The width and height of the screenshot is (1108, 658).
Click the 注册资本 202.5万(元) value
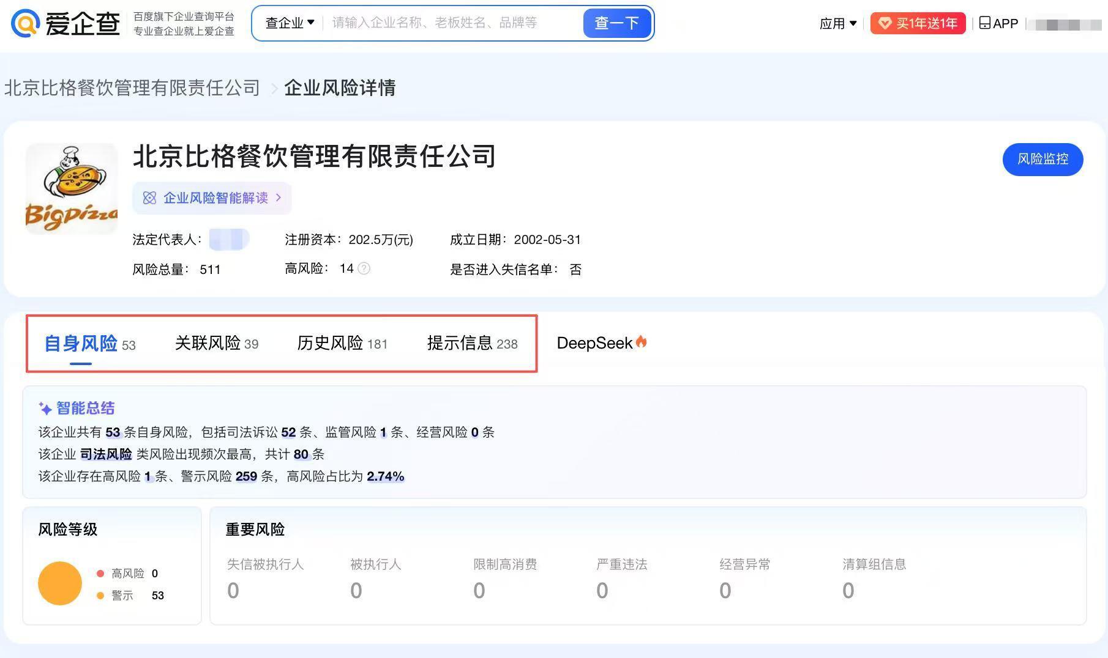pos(381,240)
